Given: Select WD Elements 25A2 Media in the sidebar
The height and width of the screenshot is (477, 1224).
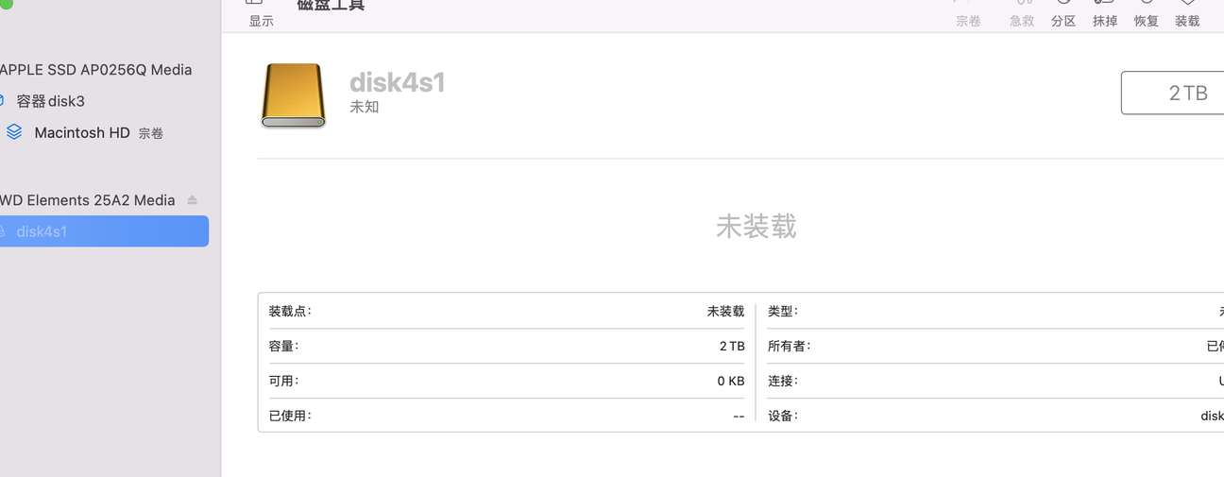Looking at the screenshot, I should pyautogui.click(x=87, y=200).
